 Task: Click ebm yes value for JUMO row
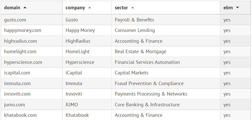(x=227, y=105)
